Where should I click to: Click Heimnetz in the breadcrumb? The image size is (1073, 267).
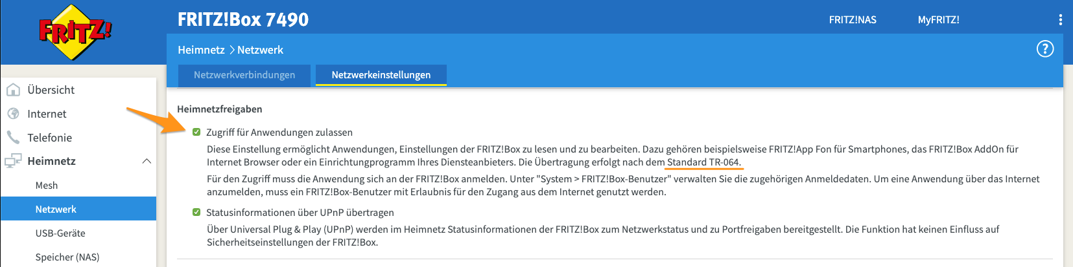(x=201, y=50)
